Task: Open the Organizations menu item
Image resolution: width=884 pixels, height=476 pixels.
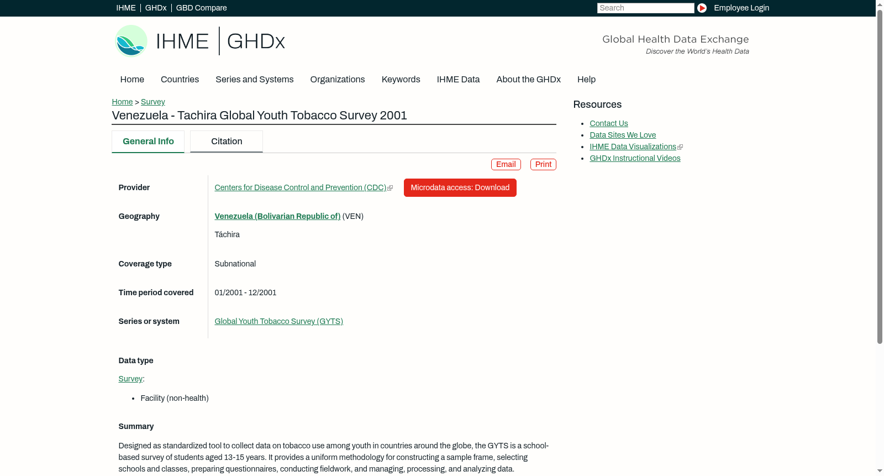Action: [338, 80]
